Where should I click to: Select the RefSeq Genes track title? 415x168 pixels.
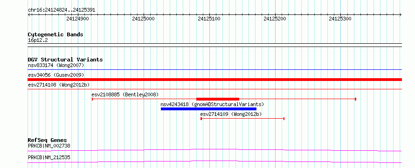pos(48,140)
